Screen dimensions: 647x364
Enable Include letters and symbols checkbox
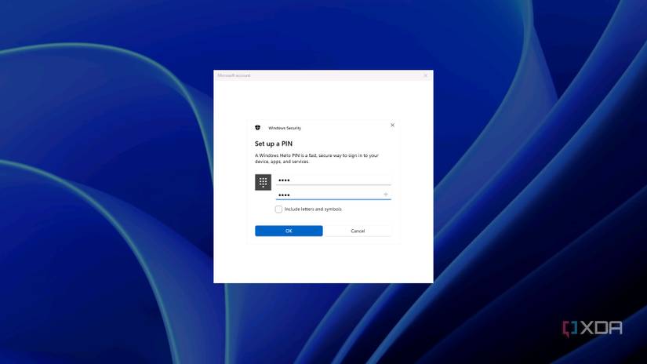click(x=278, y=209)
